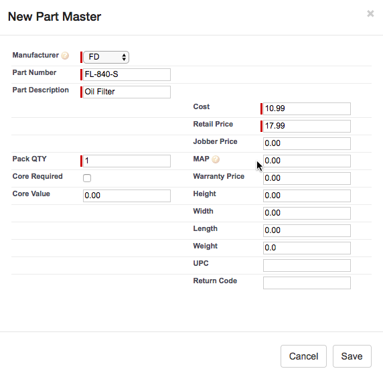Screen dimensions: 383x379
Task: Click into the Jobber Price field
Action: point(307,143)
